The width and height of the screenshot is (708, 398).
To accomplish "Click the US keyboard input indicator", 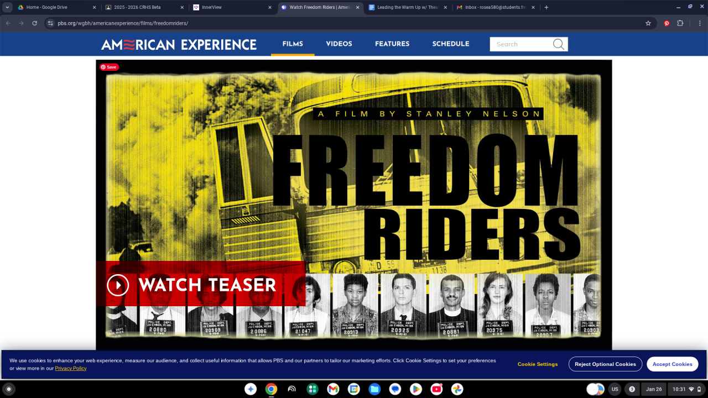I will tap(615, 389).
